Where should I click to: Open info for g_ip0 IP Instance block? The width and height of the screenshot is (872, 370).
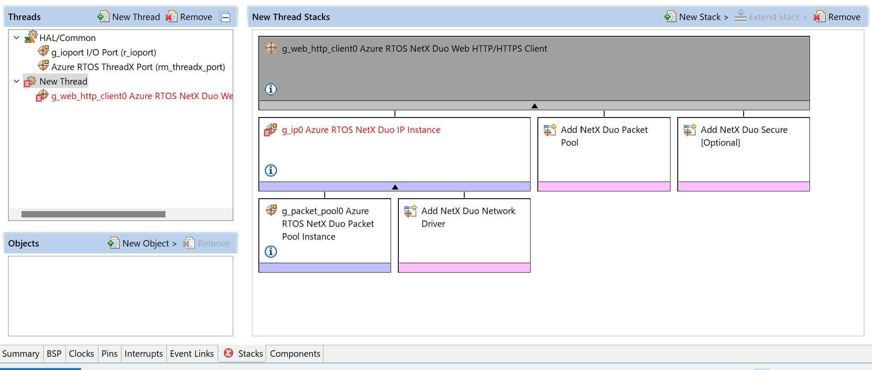pos(271,170)
